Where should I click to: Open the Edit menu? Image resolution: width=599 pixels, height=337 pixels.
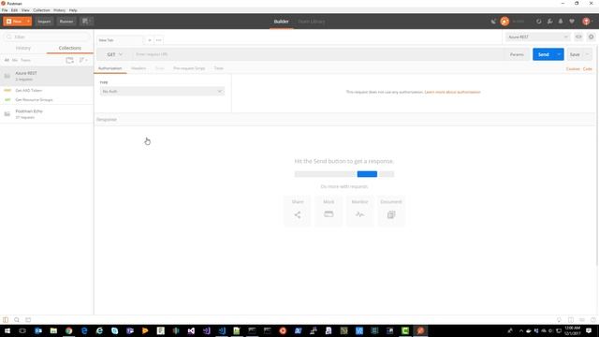pos(14,10)
